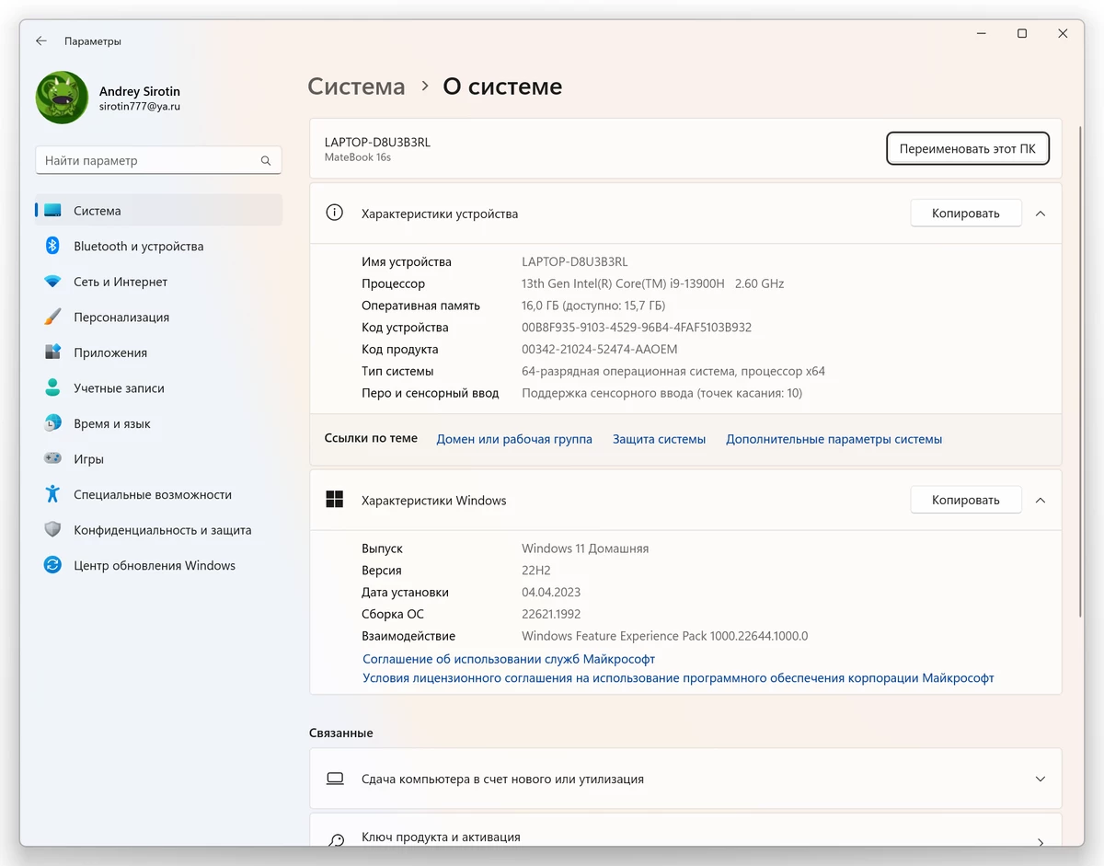Click the info icon by Характеристики устройства

point(335,213)
